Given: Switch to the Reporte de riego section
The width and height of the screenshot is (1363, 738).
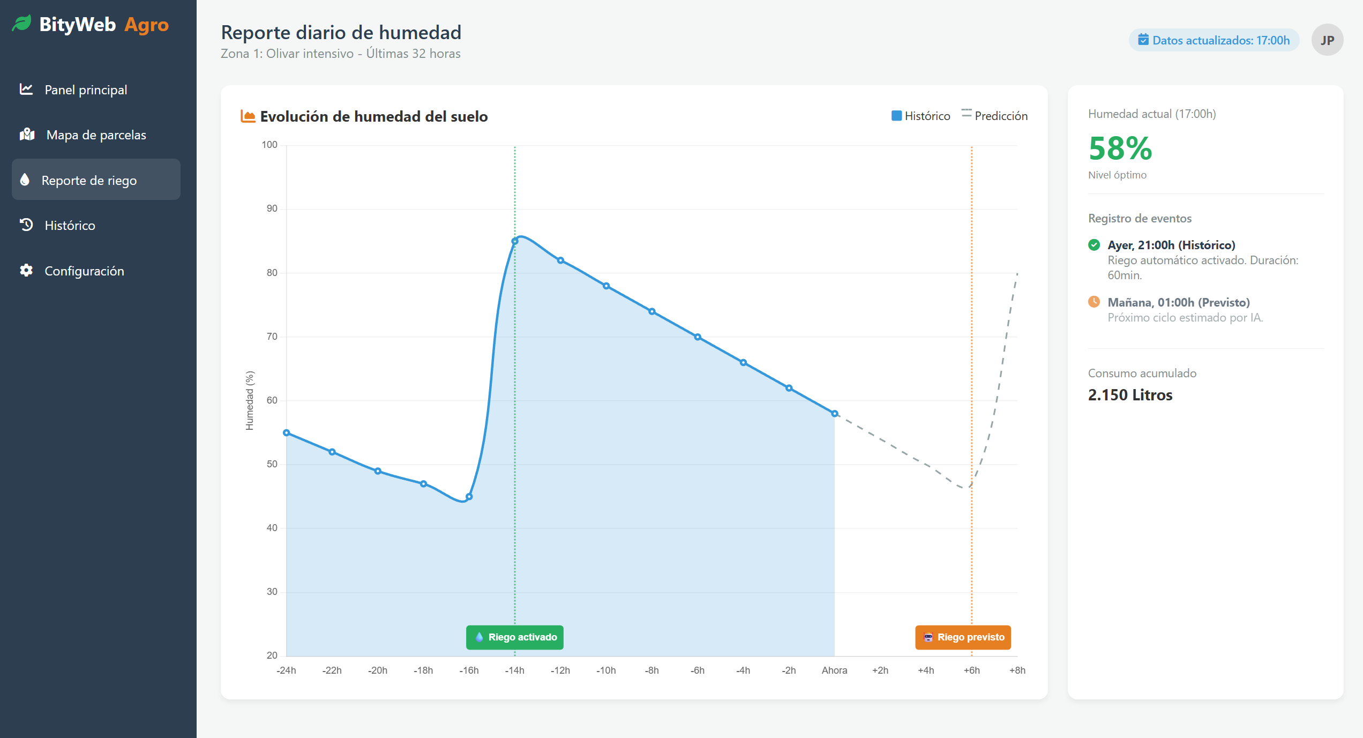Looking at the screenshot, I should click(x=89, y=180).
